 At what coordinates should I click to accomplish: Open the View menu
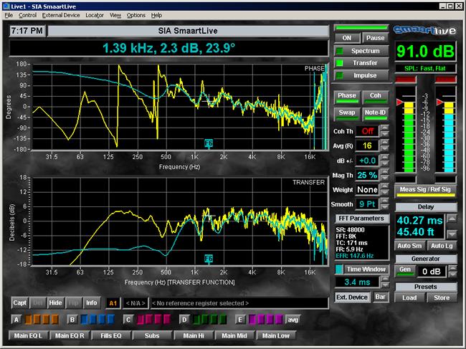[x=115, y=15]
